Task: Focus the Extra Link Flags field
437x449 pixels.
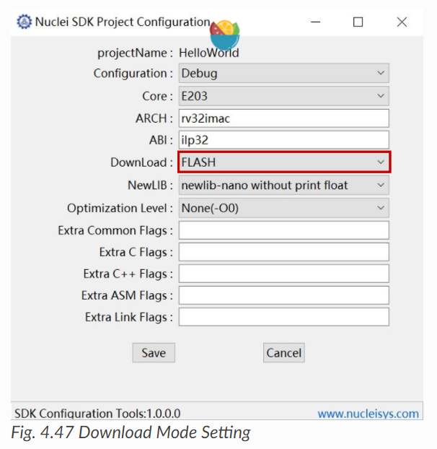Action: (283, 317)
